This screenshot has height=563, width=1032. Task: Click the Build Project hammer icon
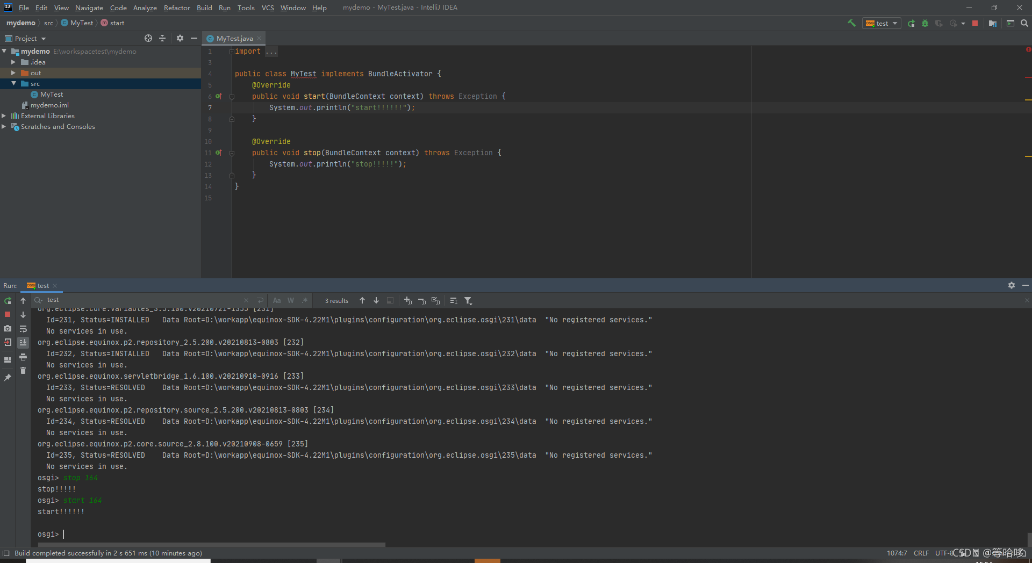pyautogui.click(x=851, y=23)
